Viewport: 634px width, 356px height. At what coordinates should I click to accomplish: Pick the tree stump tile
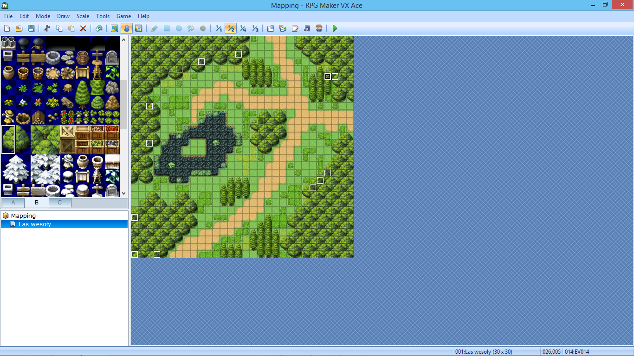click(68, 88)
